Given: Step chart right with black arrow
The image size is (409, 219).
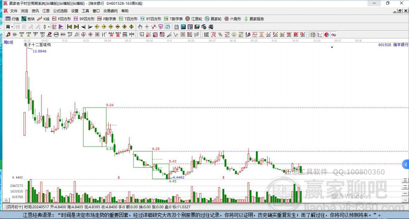Looking at the screenshot, I should click(x=90, y=27).
